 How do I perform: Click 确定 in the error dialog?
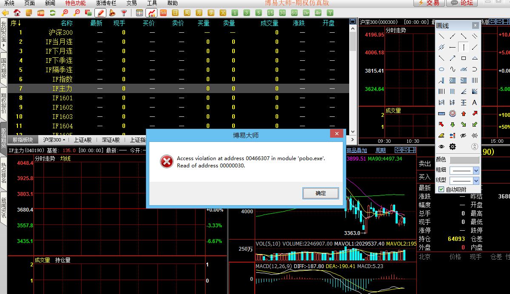tap(321, 193)
